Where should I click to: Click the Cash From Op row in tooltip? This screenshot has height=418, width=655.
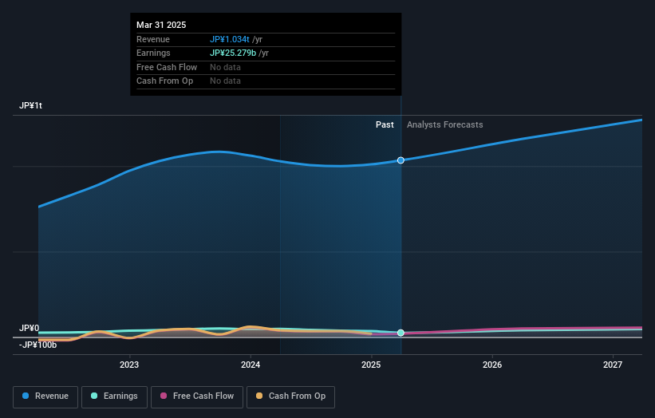266,81
